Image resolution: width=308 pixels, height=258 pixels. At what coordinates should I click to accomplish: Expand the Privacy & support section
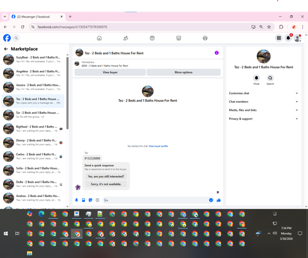click(x=264, y=119)
